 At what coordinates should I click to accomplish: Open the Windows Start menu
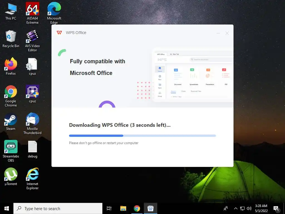tap(7, 208)
